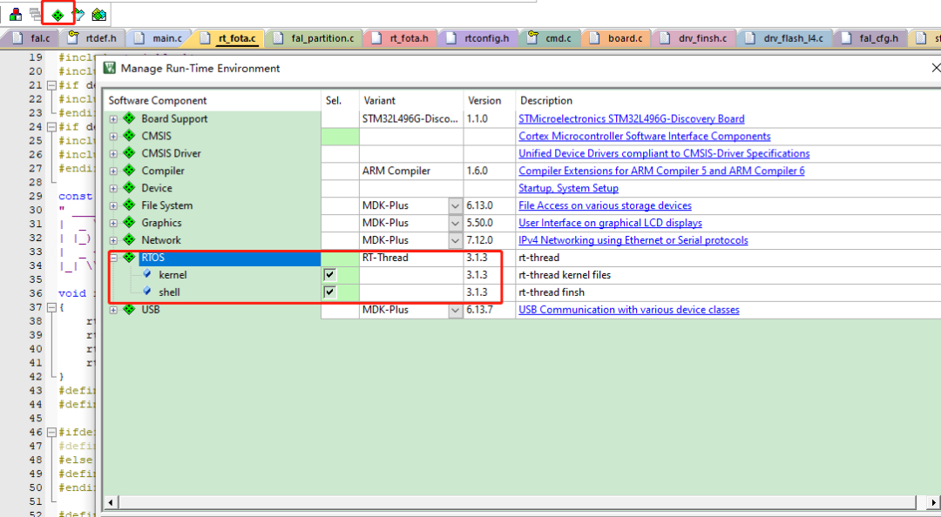Open Manage Run-Time Environment green diamond toolbar icon
The image size is (941, 517).
point(58,15)
